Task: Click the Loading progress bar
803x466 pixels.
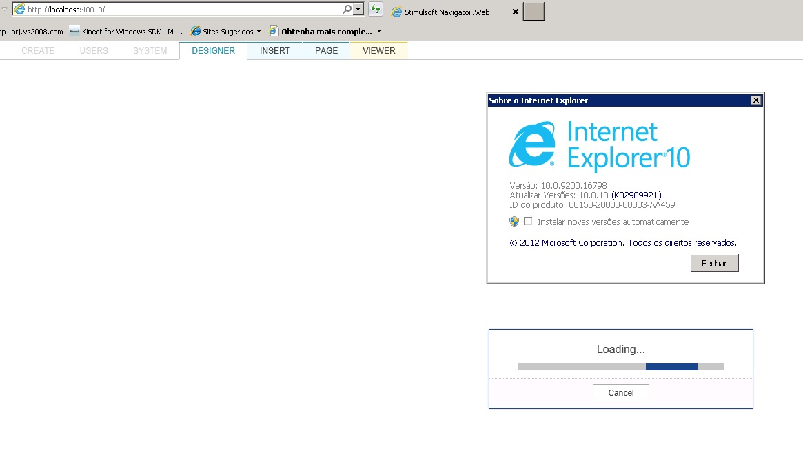Action: pyautogui.click(x=620, y=367)
